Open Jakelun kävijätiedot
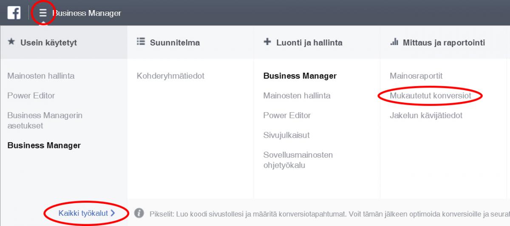The width and height of the screenshot is (510, 226). (x=426, y=115)
